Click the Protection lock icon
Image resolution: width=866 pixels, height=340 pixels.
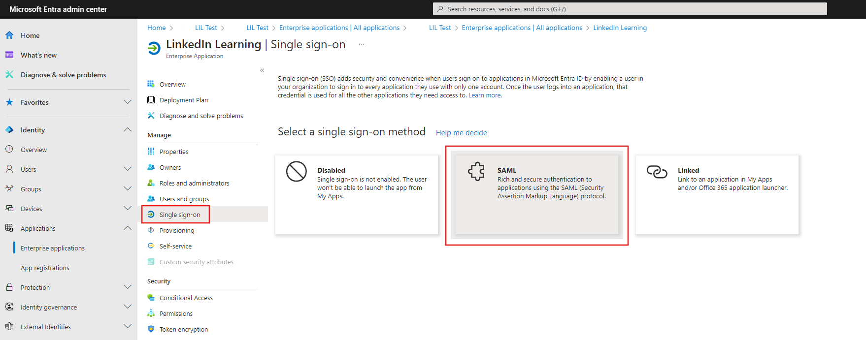[9, 287]
